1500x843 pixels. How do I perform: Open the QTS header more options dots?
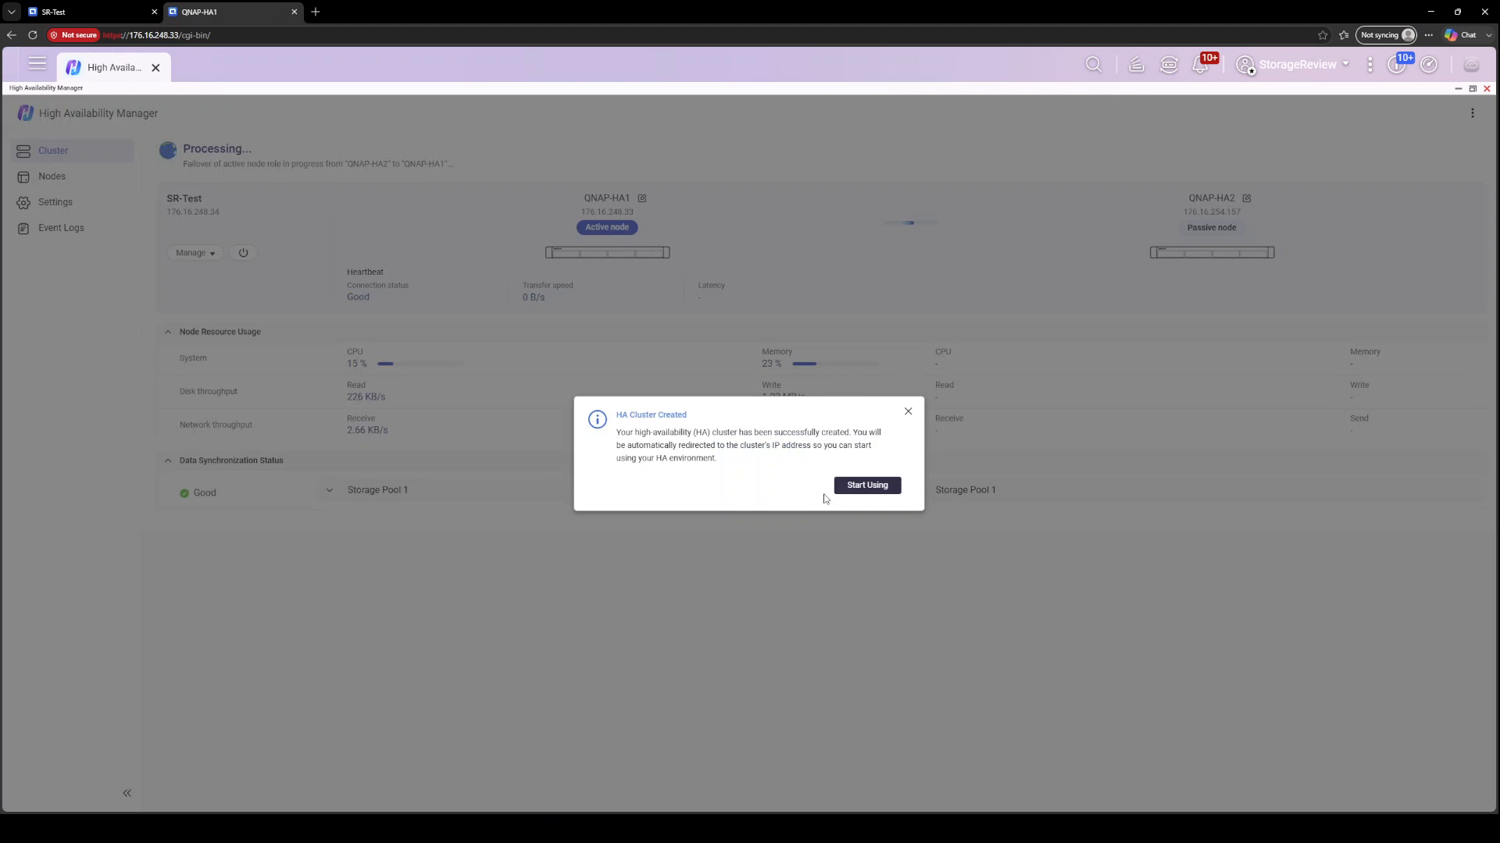(x=1370, y=65)
